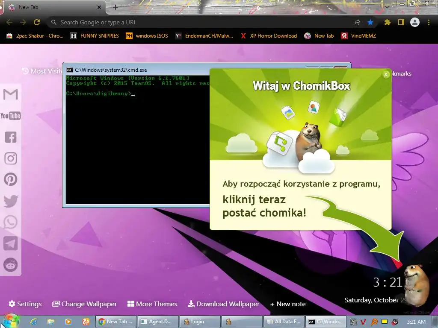Click the hamster character on the desktop

417,284
